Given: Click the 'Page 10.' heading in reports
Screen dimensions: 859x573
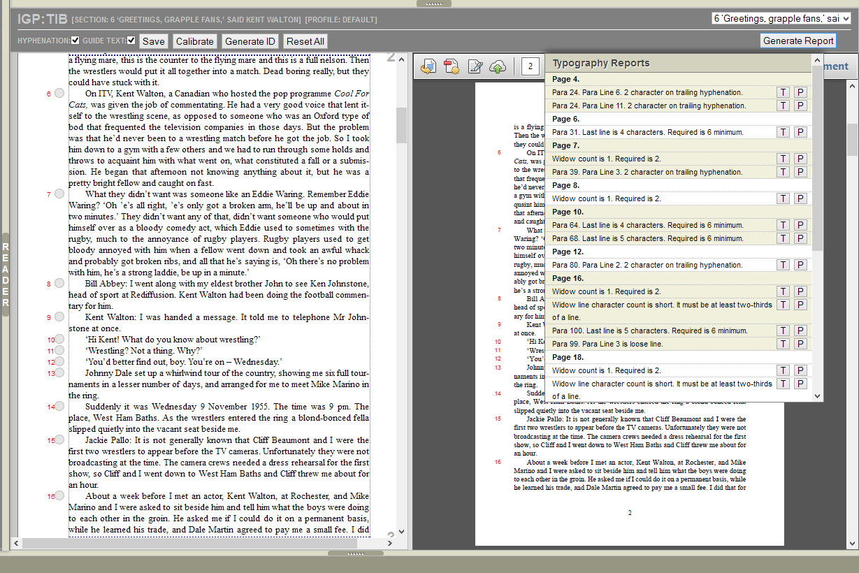Looking at the screenshot, I should pos(565,212).
